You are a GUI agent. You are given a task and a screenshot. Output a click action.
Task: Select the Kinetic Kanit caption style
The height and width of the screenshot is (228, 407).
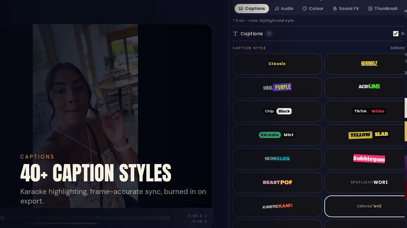(x=277, y=206)
